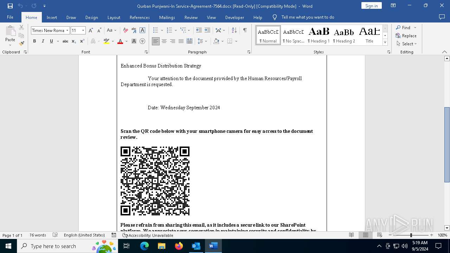
Task: Click the macro recording icon in the status bar
Action: (x=114, y=235)
